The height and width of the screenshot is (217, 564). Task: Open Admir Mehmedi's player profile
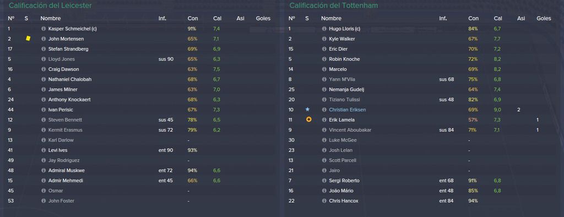point(66,181)
